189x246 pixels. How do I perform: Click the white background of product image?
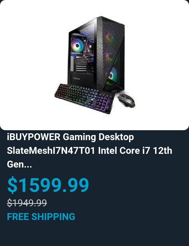coord(157,63)
